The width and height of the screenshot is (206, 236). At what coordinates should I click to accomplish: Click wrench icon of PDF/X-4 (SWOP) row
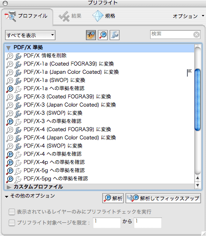(18, 146)
